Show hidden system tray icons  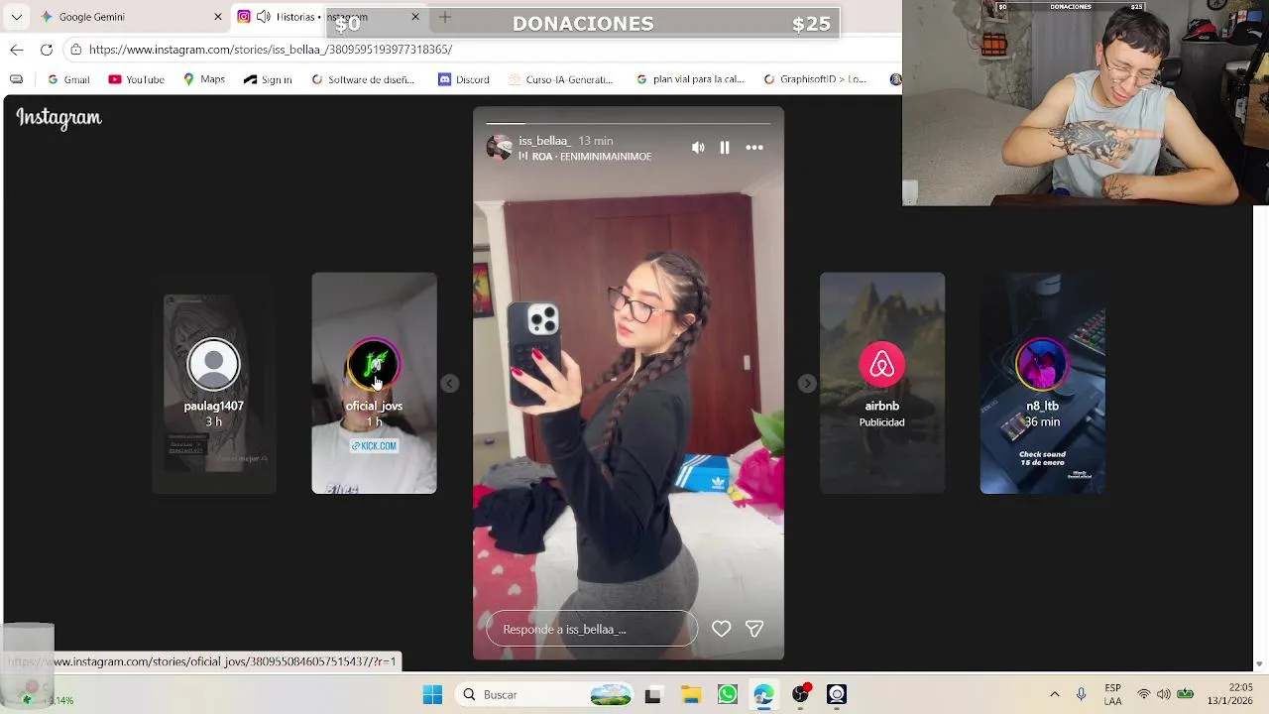pos(1054,695)
